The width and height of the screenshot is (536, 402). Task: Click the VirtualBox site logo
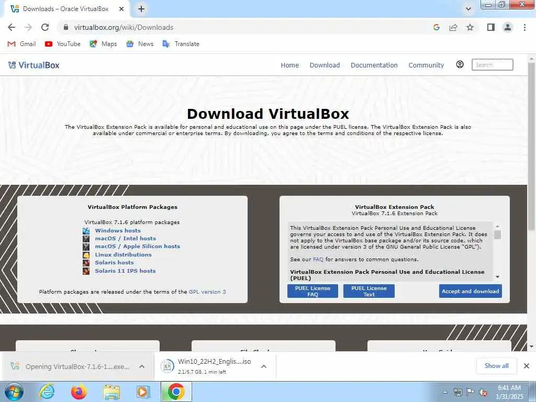(33, 65)
